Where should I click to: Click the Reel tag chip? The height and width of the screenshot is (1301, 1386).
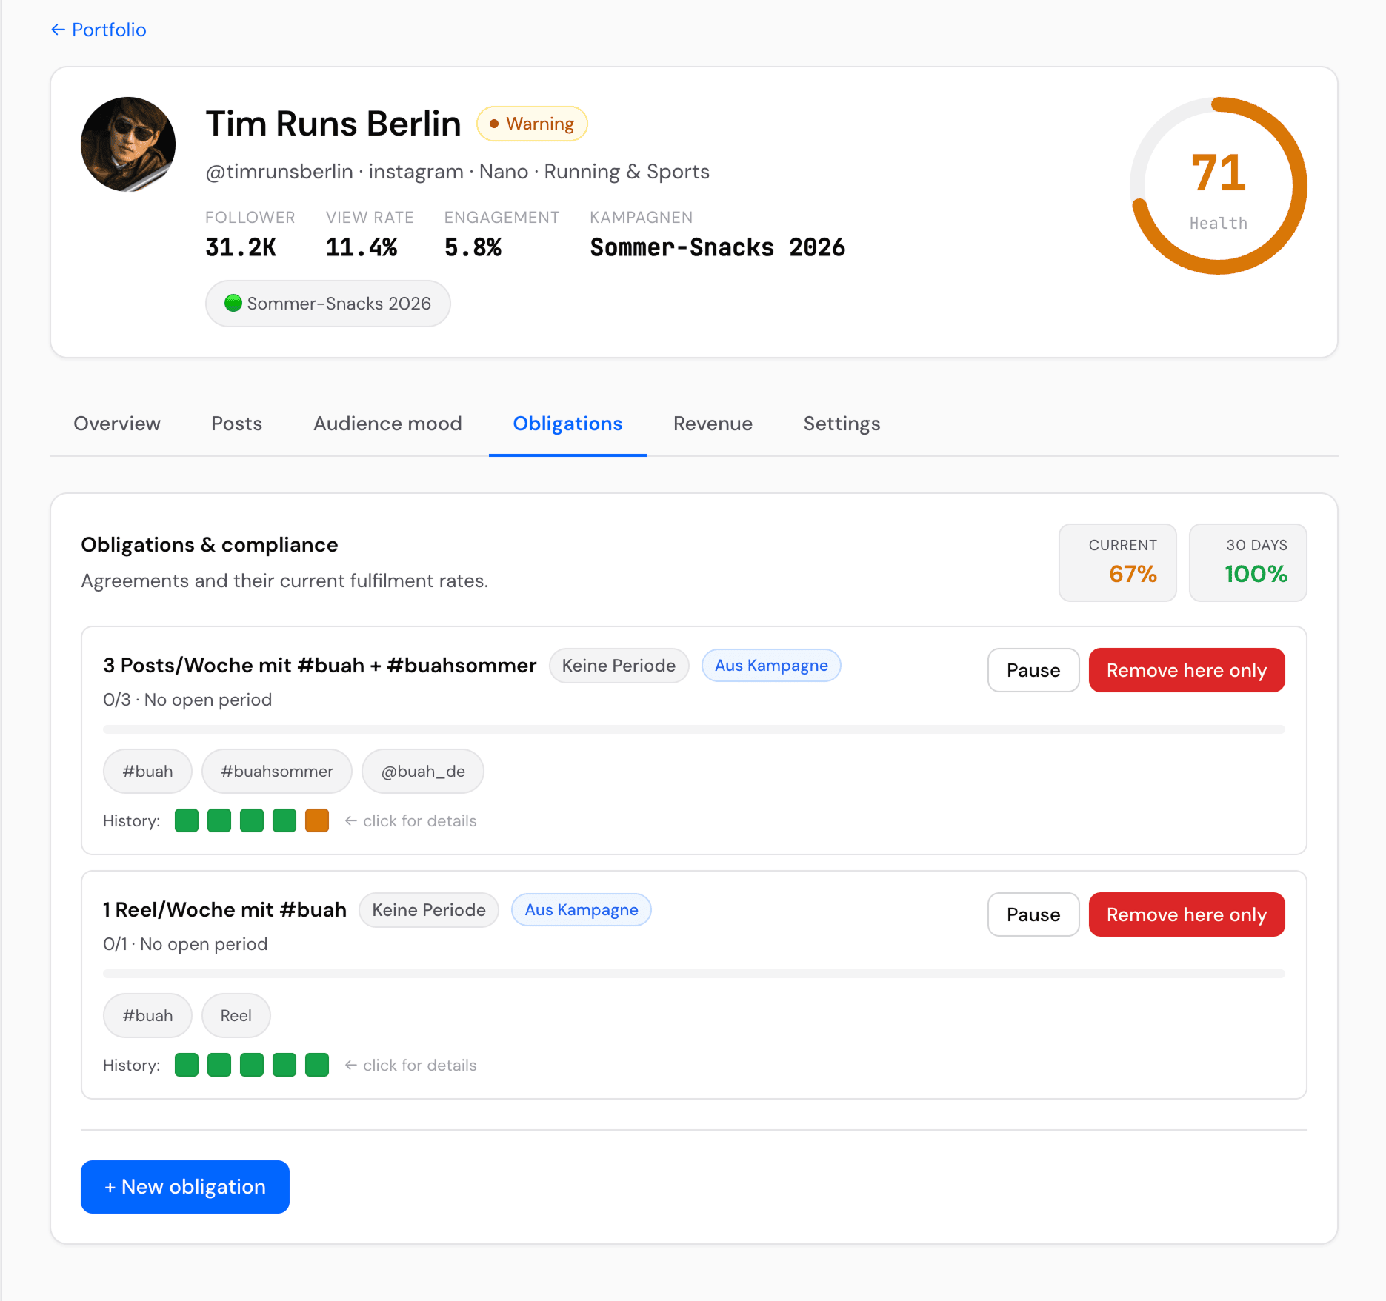tap(236, 1016)
